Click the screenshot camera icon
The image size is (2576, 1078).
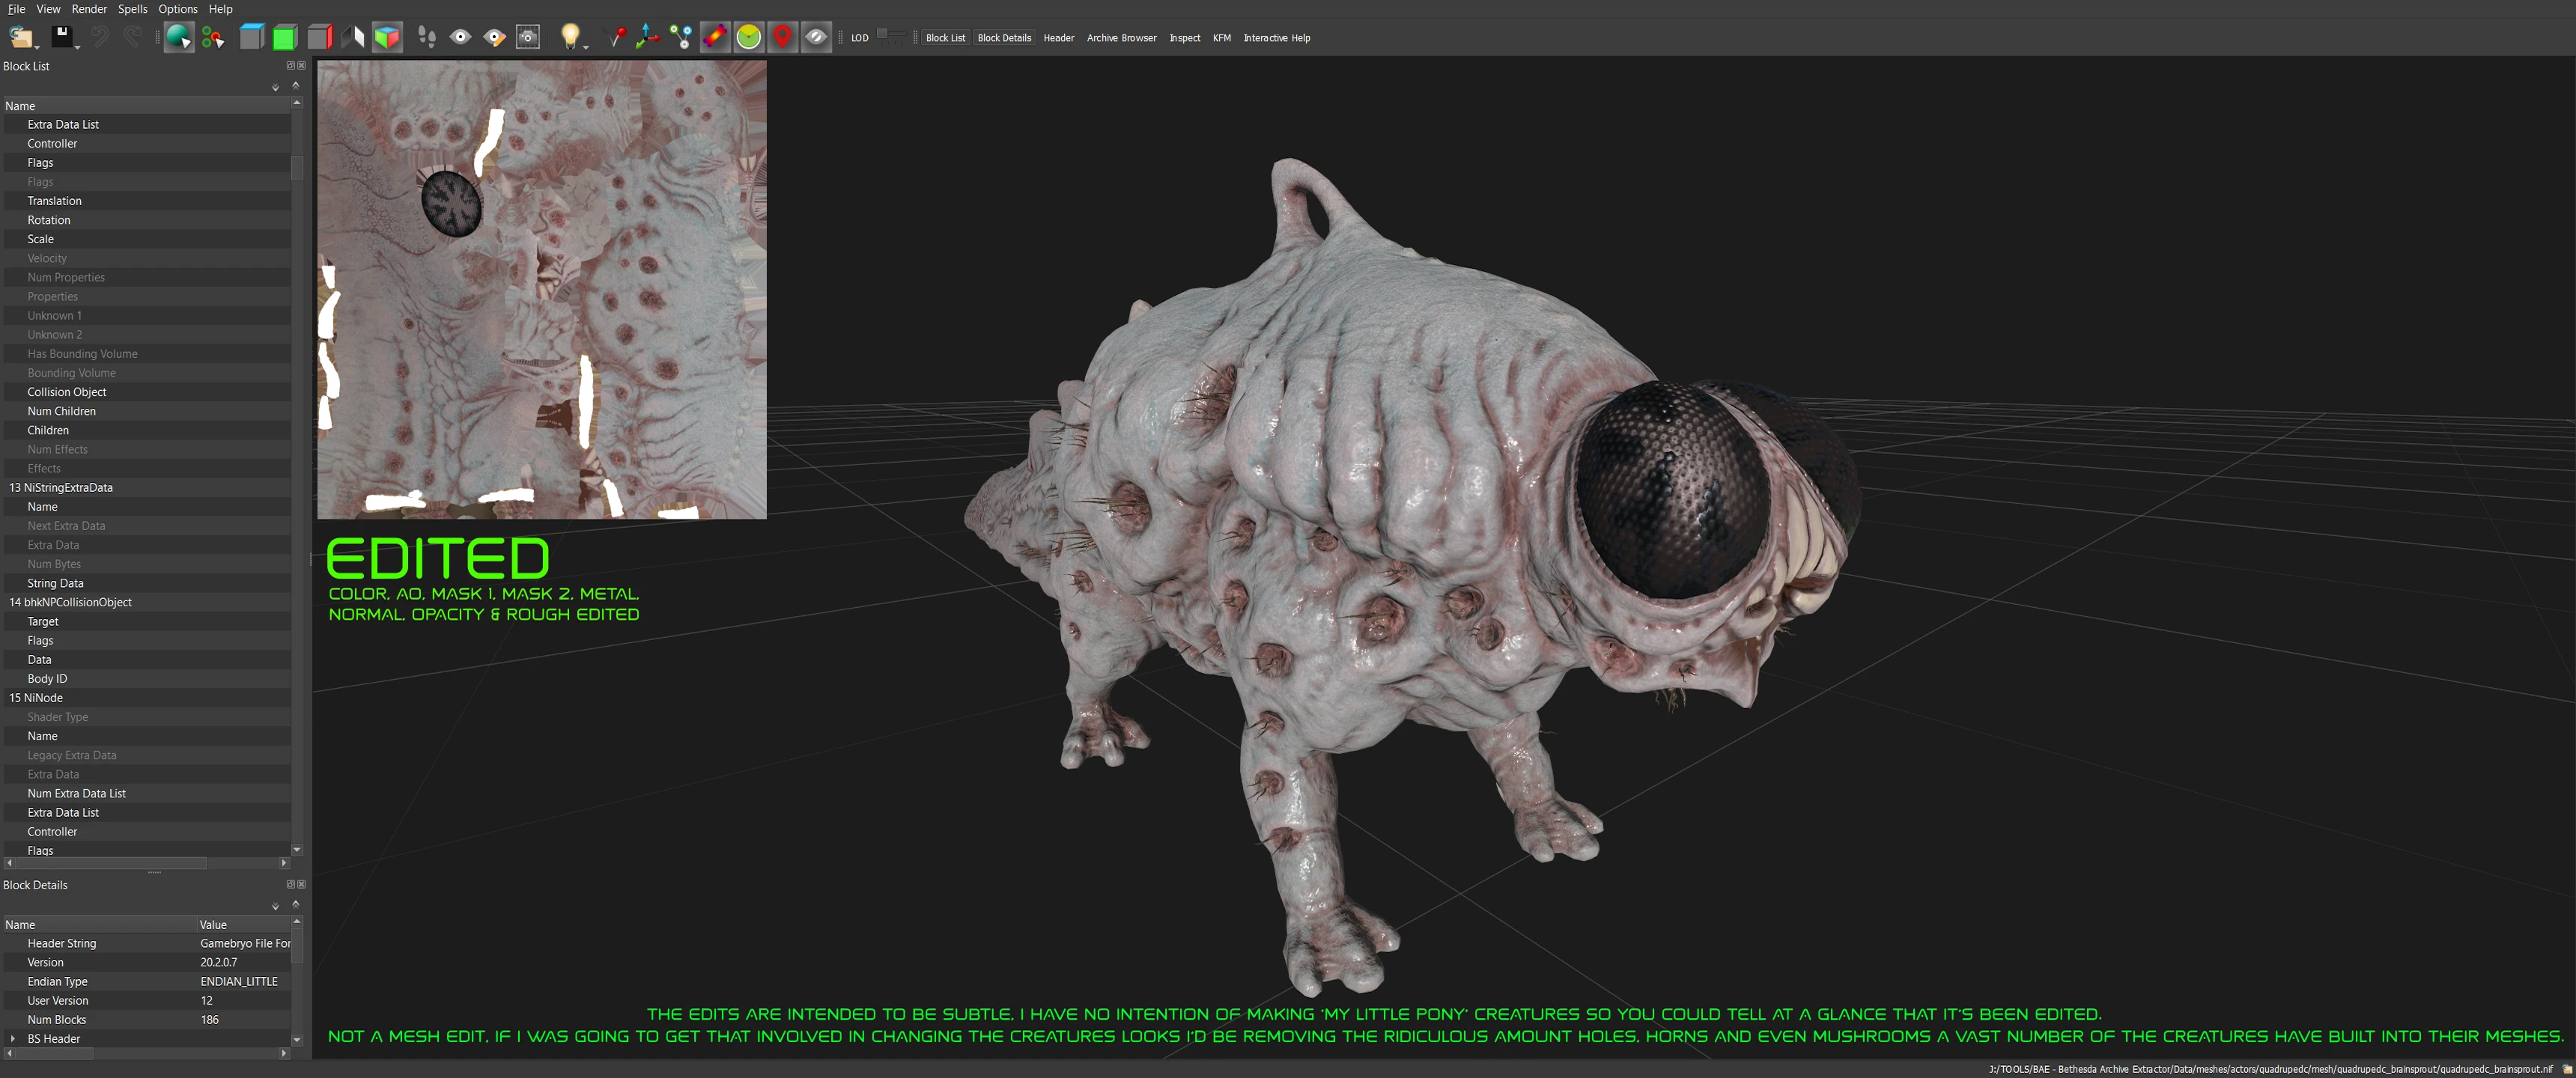point(528,37)
